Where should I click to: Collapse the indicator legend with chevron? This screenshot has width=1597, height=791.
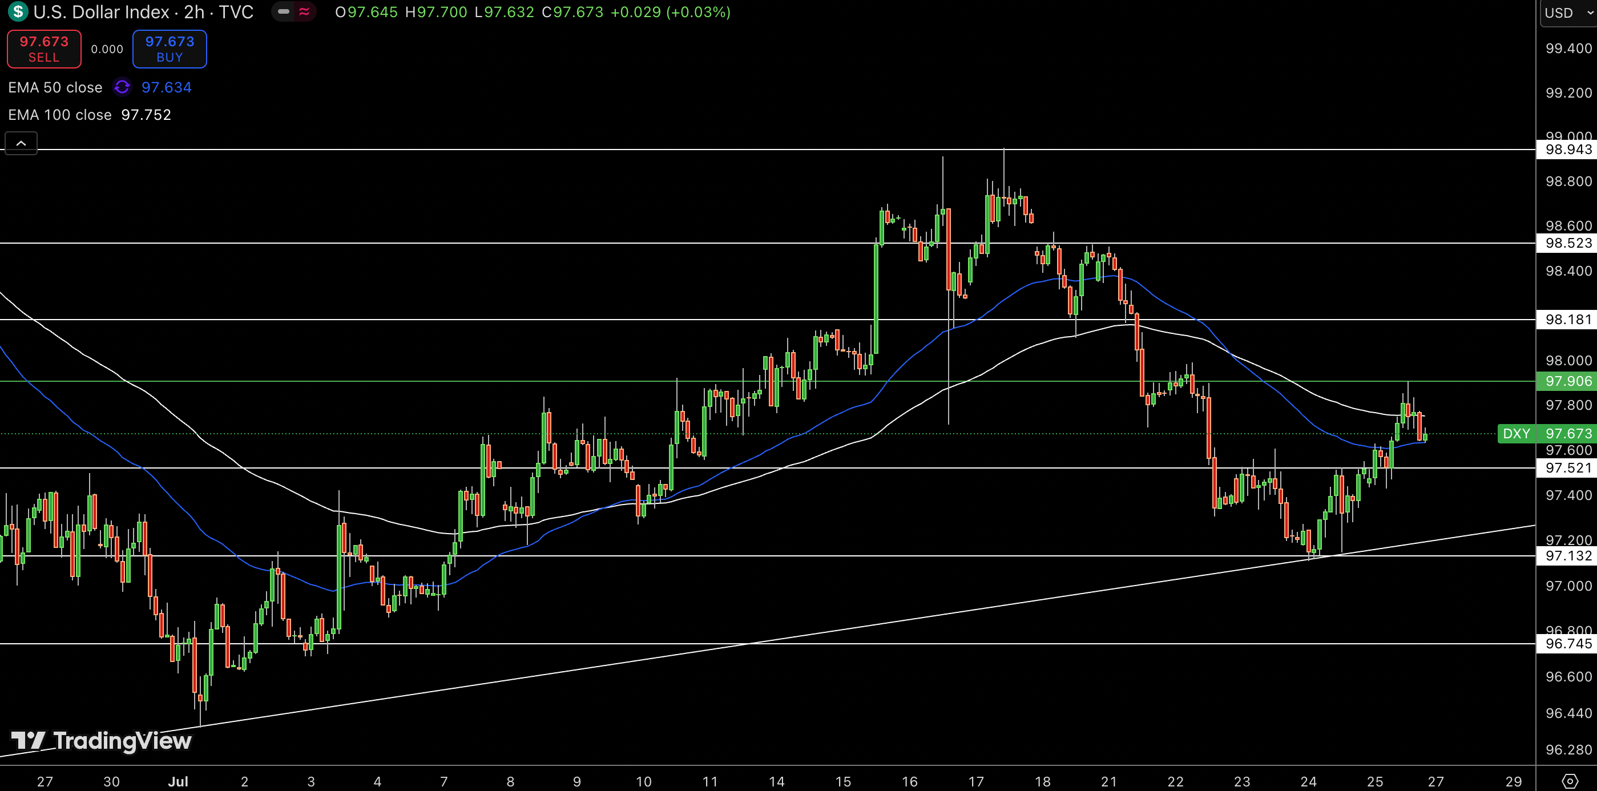pyautogui.click(x=21, y=143)
